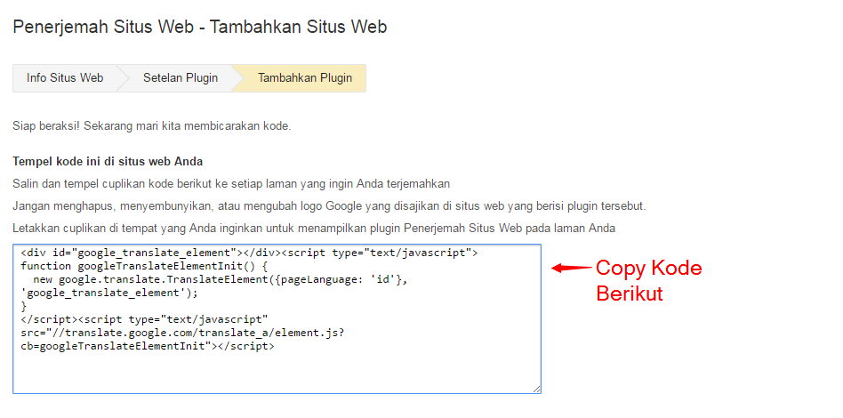Image resolution: width=843 pixels, height=418 pixels.
Task: Click the code line with 'src="//translate.google.com/translate_a/element.js?'
Action: [182, 333]
